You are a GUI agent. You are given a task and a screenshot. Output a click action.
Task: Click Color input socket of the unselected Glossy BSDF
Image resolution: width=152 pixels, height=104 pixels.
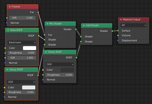tap(43, 70)
